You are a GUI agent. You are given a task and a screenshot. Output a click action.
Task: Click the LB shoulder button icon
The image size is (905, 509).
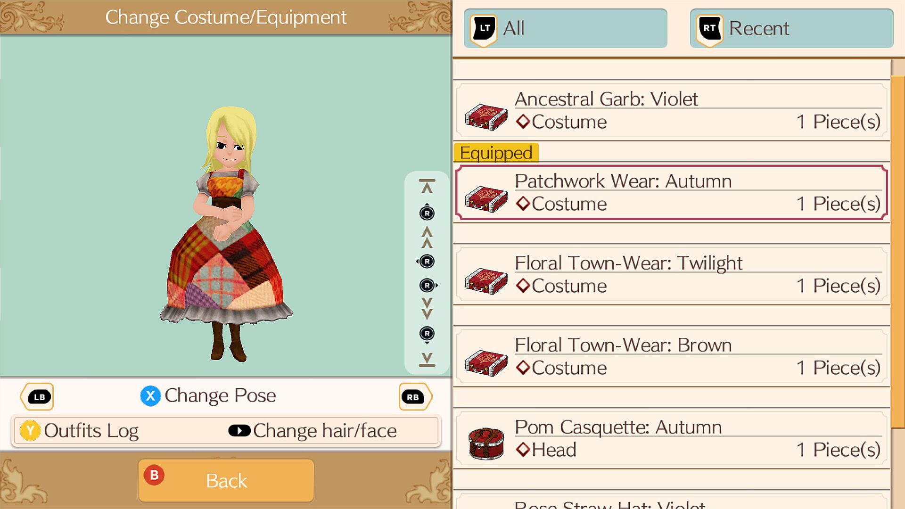pyautogui.click(x=37, y=397)
